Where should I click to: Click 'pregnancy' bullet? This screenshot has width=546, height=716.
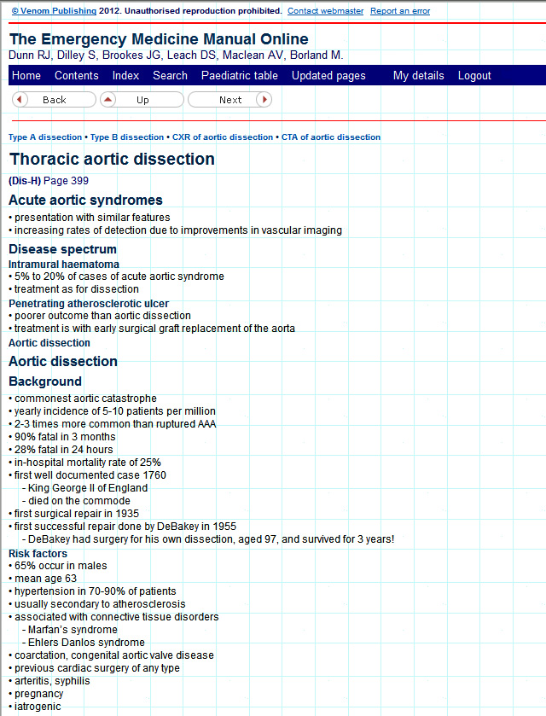pyautogui.click(x=36, y=693)
